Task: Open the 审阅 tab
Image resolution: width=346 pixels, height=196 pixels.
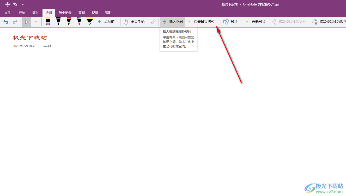Action: click(82, 13)
